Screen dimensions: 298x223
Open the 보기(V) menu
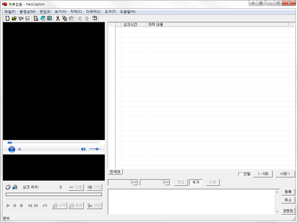point(61,12)
